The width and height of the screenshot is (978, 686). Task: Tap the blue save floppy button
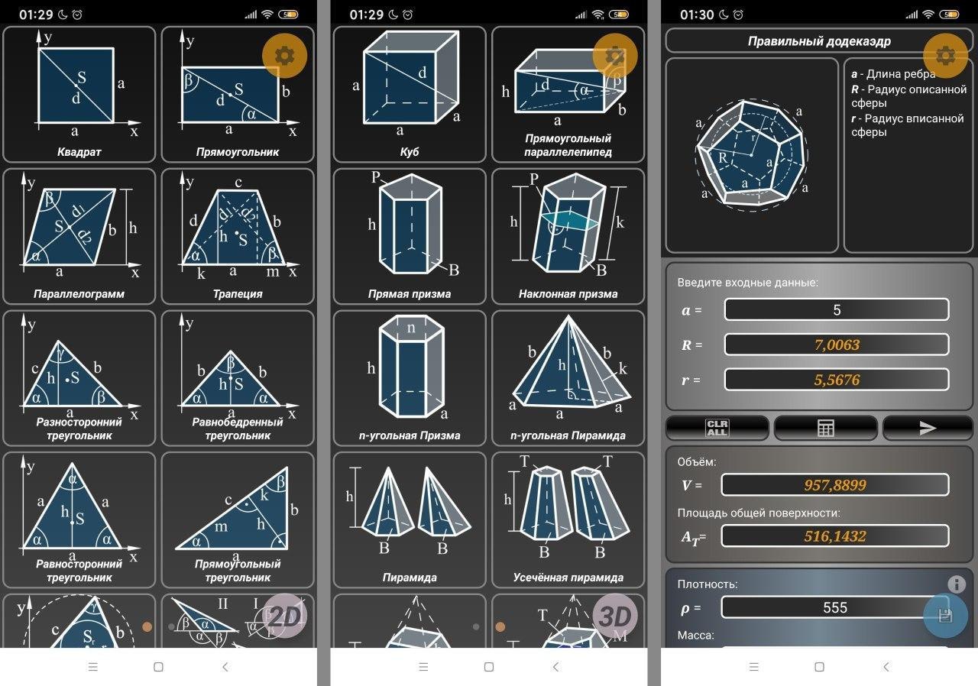tap(946, 615)
